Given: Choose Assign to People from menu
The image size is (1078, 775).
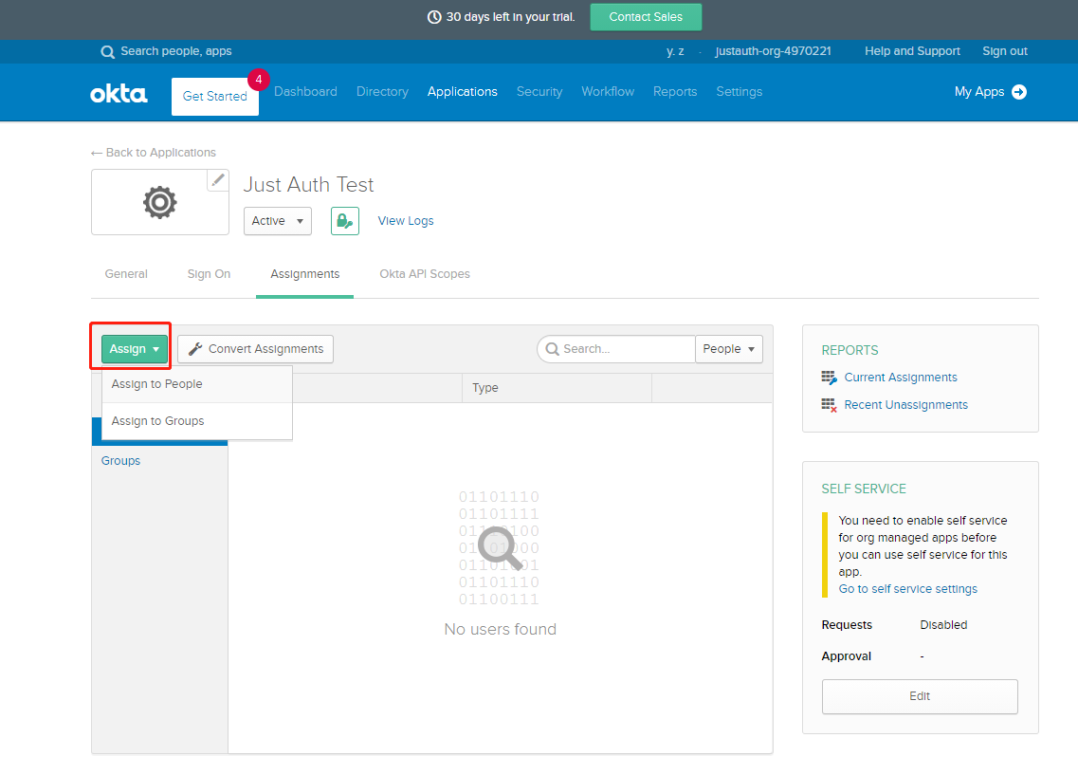Looking at the screenshot, I should click(197, 384).
